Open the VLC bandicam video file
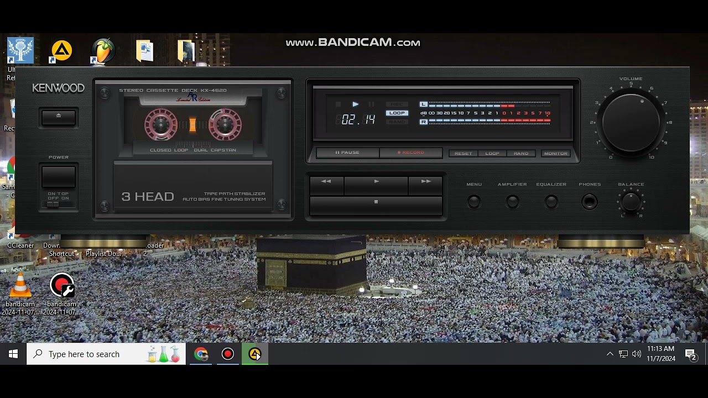This screenshot has width=708, height=398. (20, 294)
